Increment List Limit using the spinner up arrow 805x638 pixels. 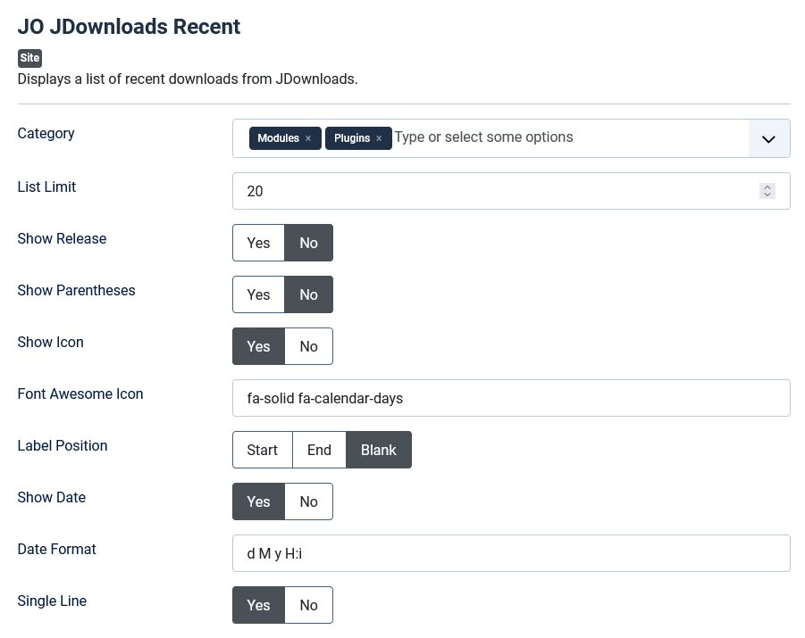[x=767, y=186]
